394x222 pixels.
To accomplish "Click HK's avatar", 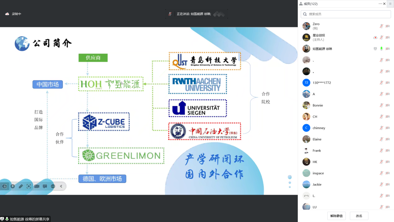I will pos(306,162).
